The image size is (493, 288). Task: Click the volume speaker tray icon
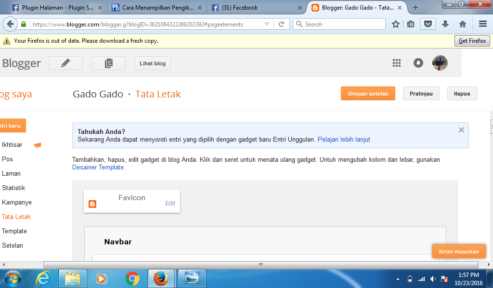coord(433,279)
